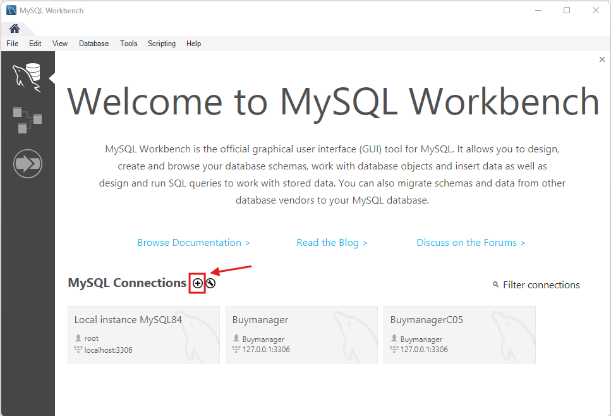This screenshot has height=416, width=611.
Task: Click the Filter connections magnifier icon
Action: click(x=496, y=285)
